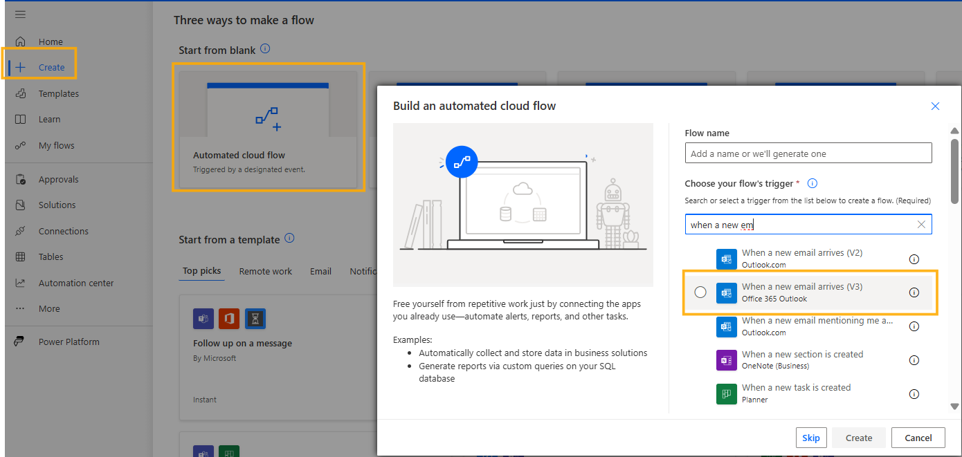Show info for email arrives (V3) trigger
The height and width of the screenshot is (457, 962).
[x=914, y=292]
